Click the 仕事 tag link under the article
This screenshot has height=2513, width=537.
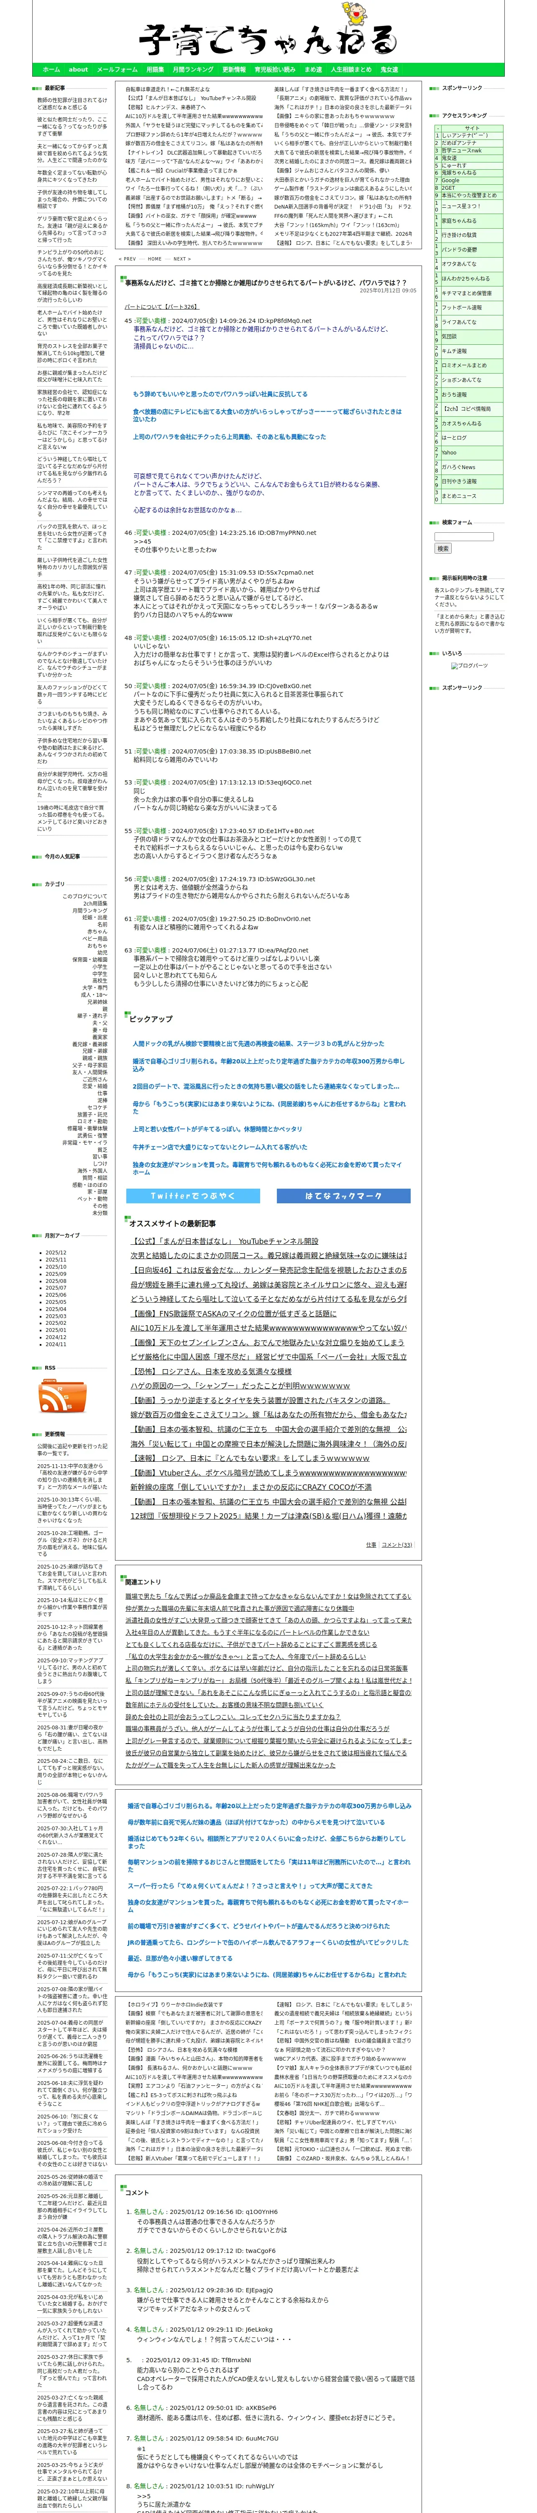point(371,1545)
